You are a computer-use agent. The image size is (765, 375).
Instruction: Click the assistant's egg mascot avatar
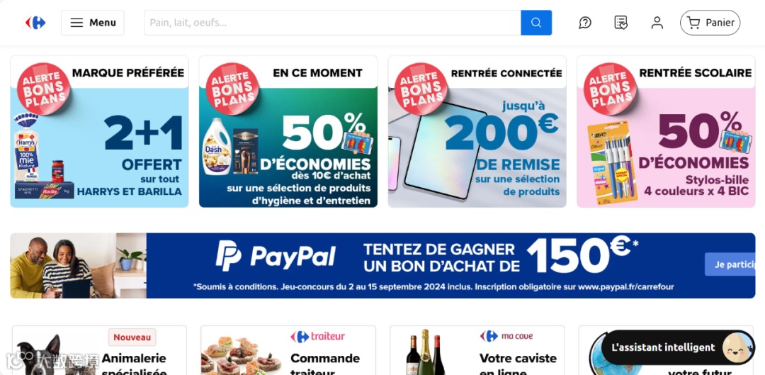point(737,347)
